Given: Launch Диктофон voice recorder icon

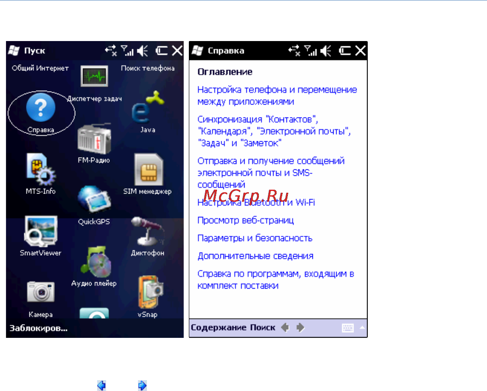Looking at the screenshot, I should click(147, 232).
